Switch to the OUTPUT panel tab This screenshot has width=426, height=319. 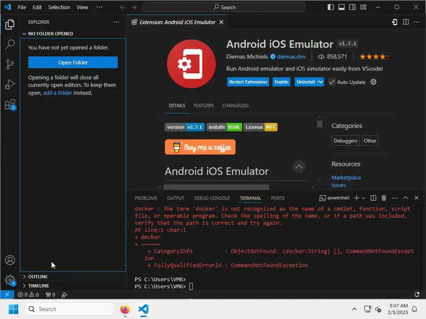(x=176, y=198)
